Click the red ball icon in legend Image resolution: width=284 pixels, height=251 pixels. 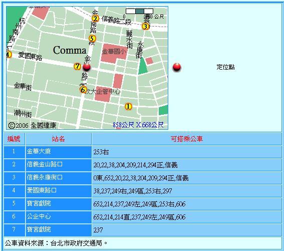coord(177,67)
